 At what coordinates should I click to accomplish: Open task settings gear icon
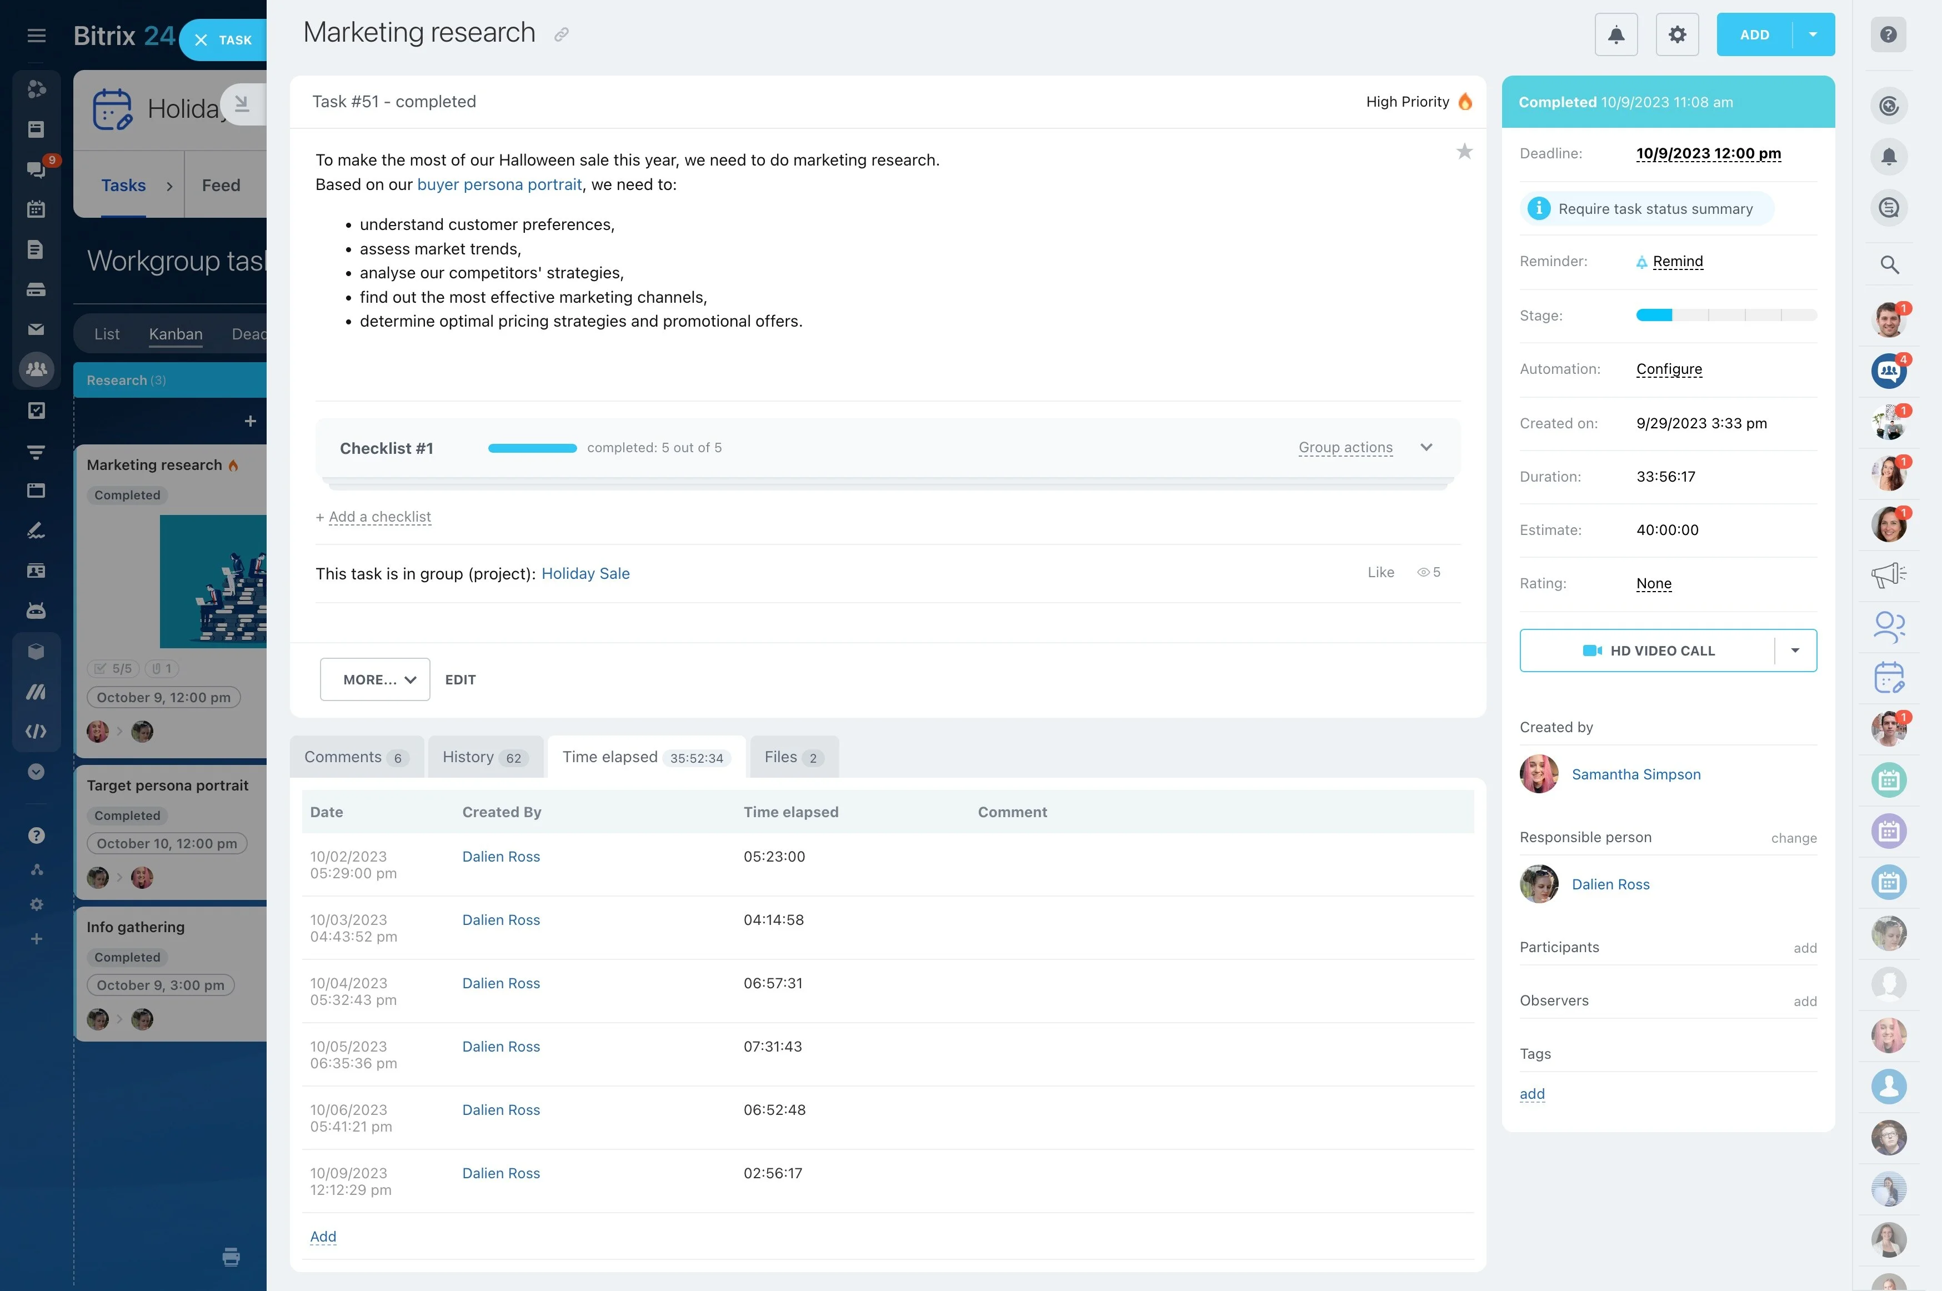tap(1677, 34)
